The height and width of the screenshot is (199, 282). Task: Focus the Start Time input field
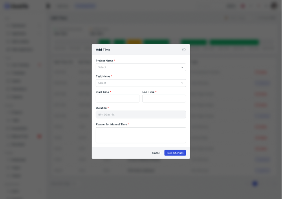click(117, 98)
